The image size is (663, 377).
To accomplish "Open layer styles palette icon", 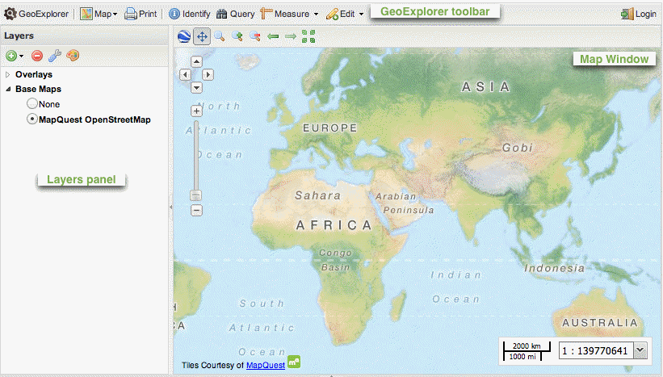I will click(x=73, y=56).
